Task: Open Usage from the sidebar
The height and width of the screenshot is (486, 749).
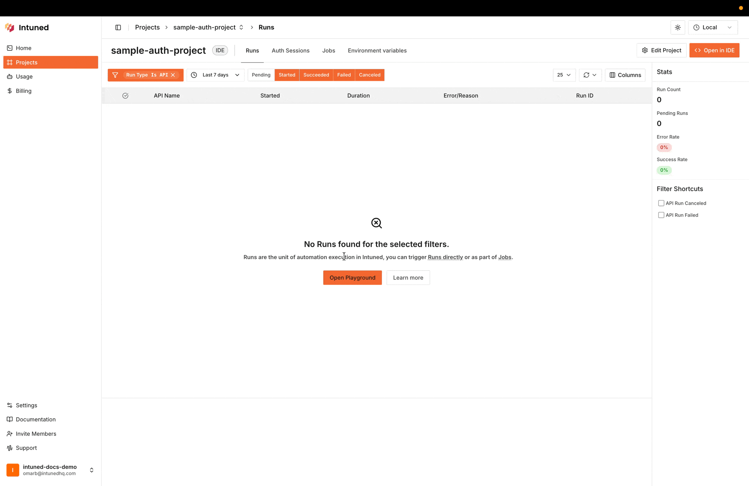Action: [x=24, y=76]
